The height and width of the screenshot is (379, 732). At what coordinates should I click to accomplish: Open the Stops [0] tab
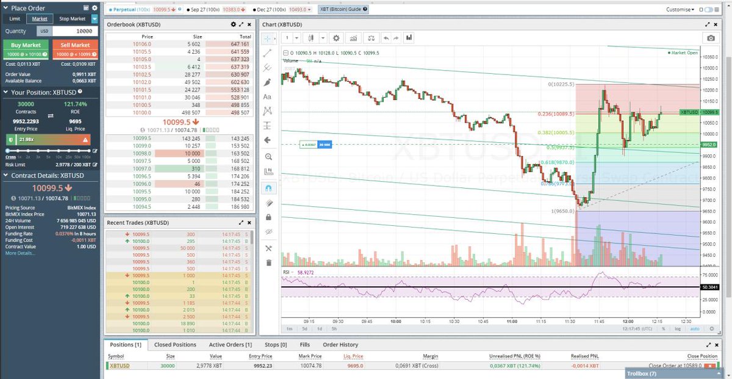coord(276,345)
